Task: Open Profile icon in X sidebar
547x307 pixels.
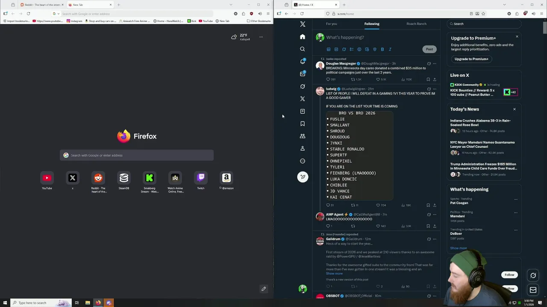Action: point(303,148)
